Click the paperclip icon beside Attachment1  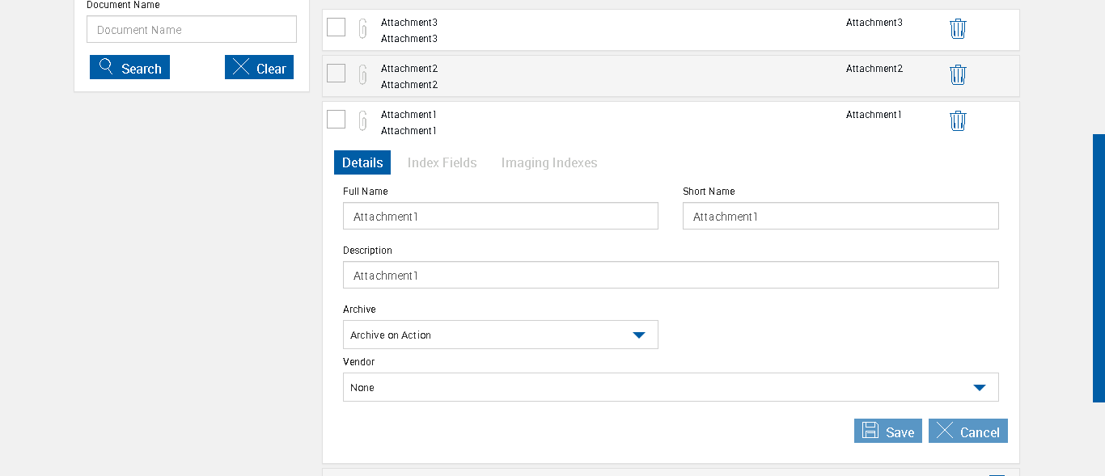pyautogui.click(x=363, y=121)
